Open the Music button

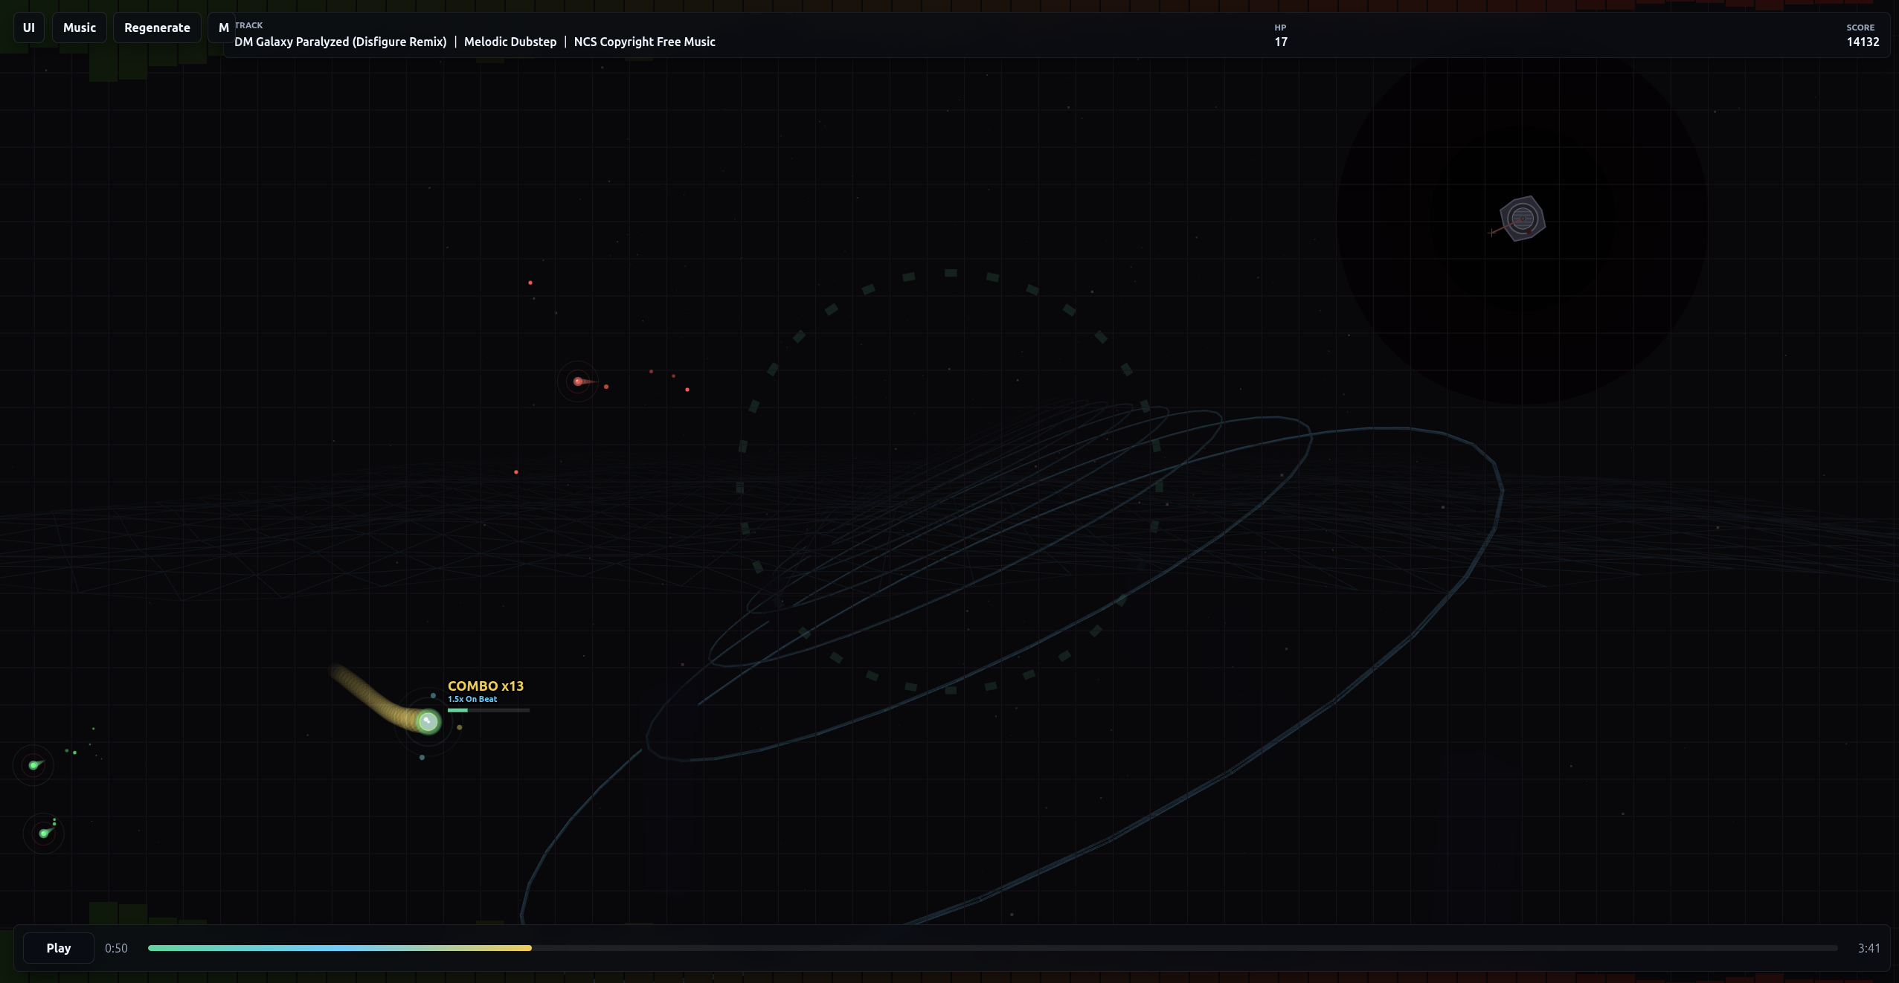[80, 28]
